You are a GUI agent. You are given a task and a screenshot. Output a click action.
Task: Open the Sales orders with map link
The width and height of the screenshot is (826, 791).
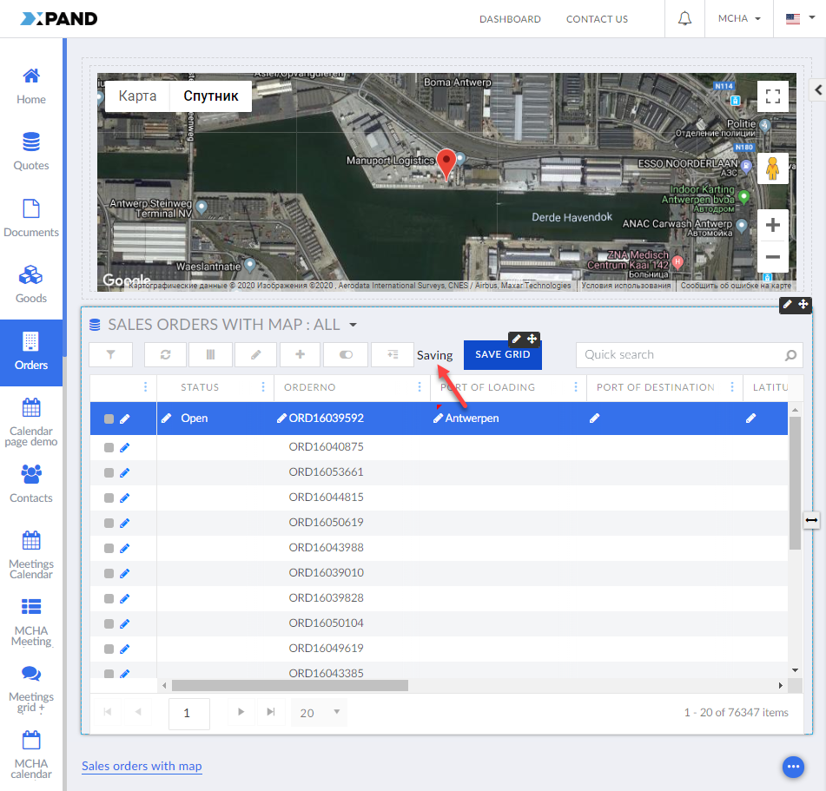coord(141,766)
